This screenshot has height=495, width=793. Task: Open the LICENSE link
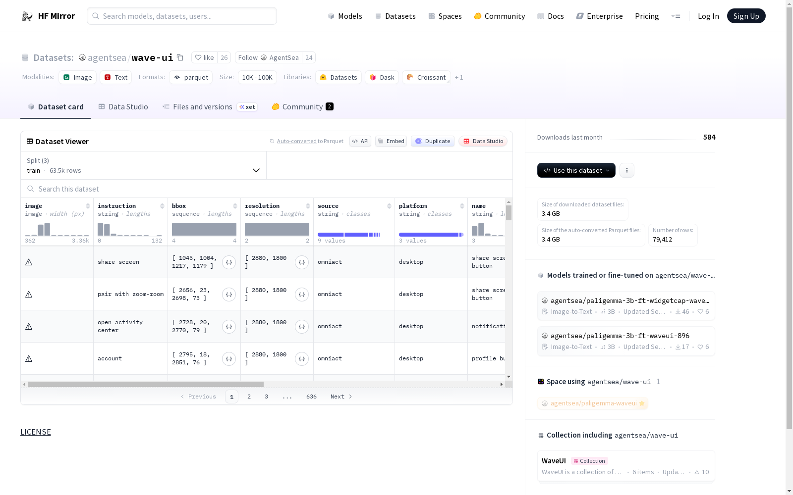tap(36, 432)
